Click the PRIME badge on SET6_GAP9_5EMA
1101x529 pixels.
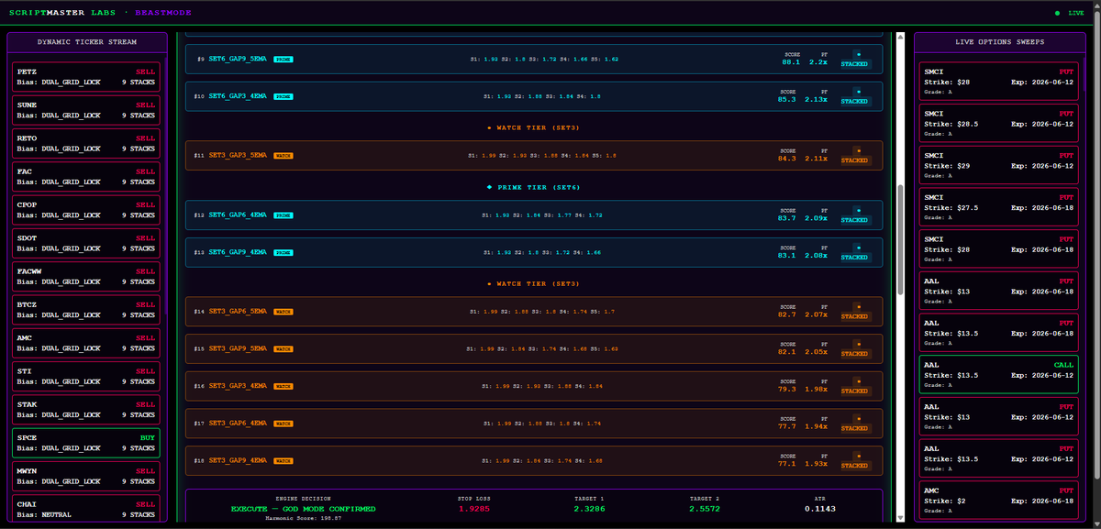click(x=284, y=59)
